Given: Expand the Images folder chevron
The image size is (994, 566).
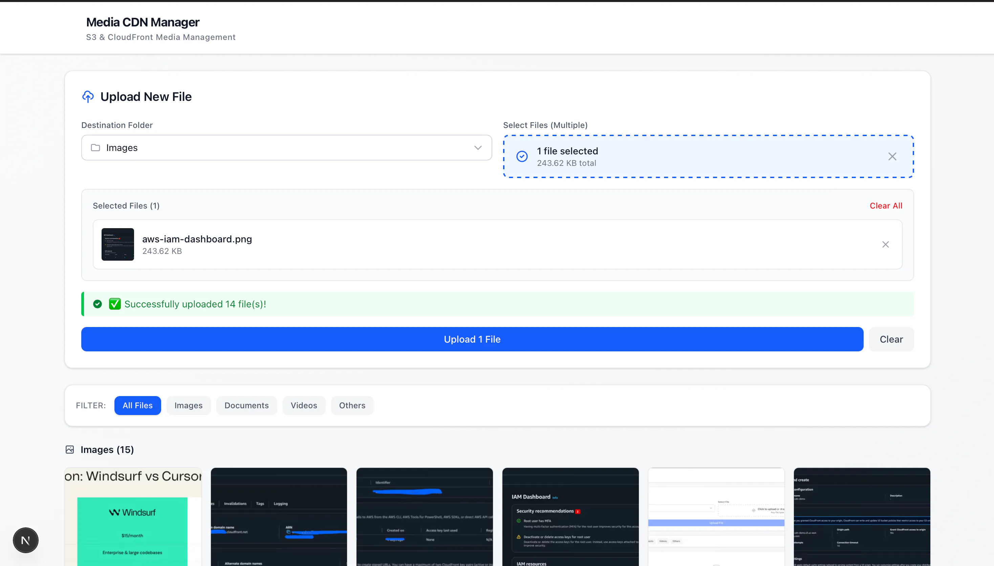Looking at the screenshot, I should 477,148.
